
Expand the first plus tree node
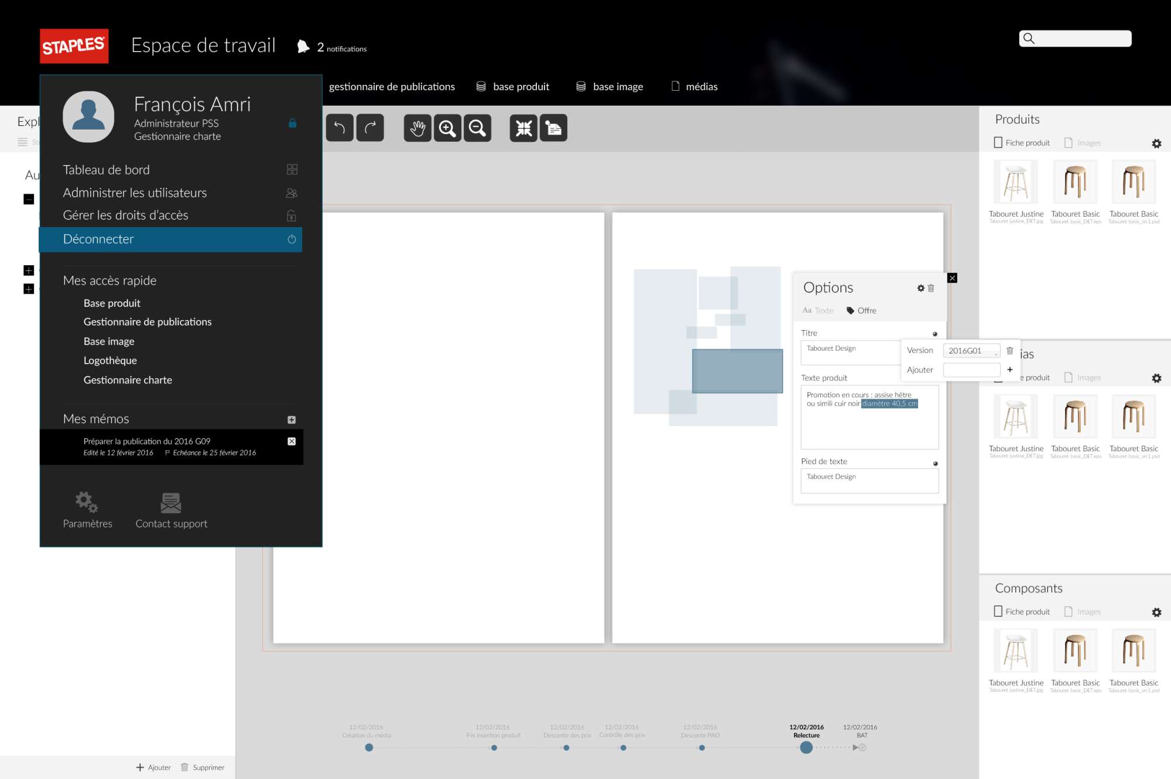pos(29,270)
